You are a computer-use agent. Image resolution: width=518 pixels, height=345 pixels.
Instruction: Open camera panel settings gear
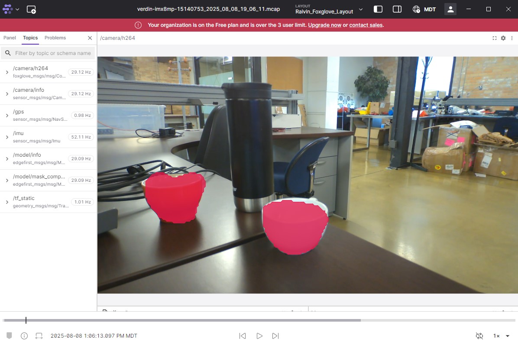tap(503, 38)
